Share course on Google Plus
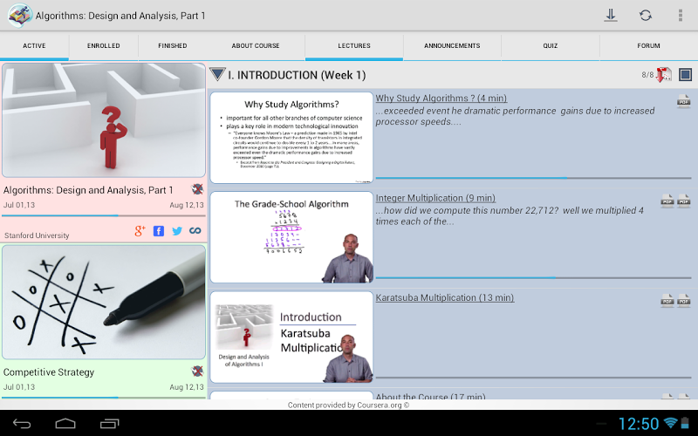The height and width of the screenshot is (436, 698). [x=140, y=230]
